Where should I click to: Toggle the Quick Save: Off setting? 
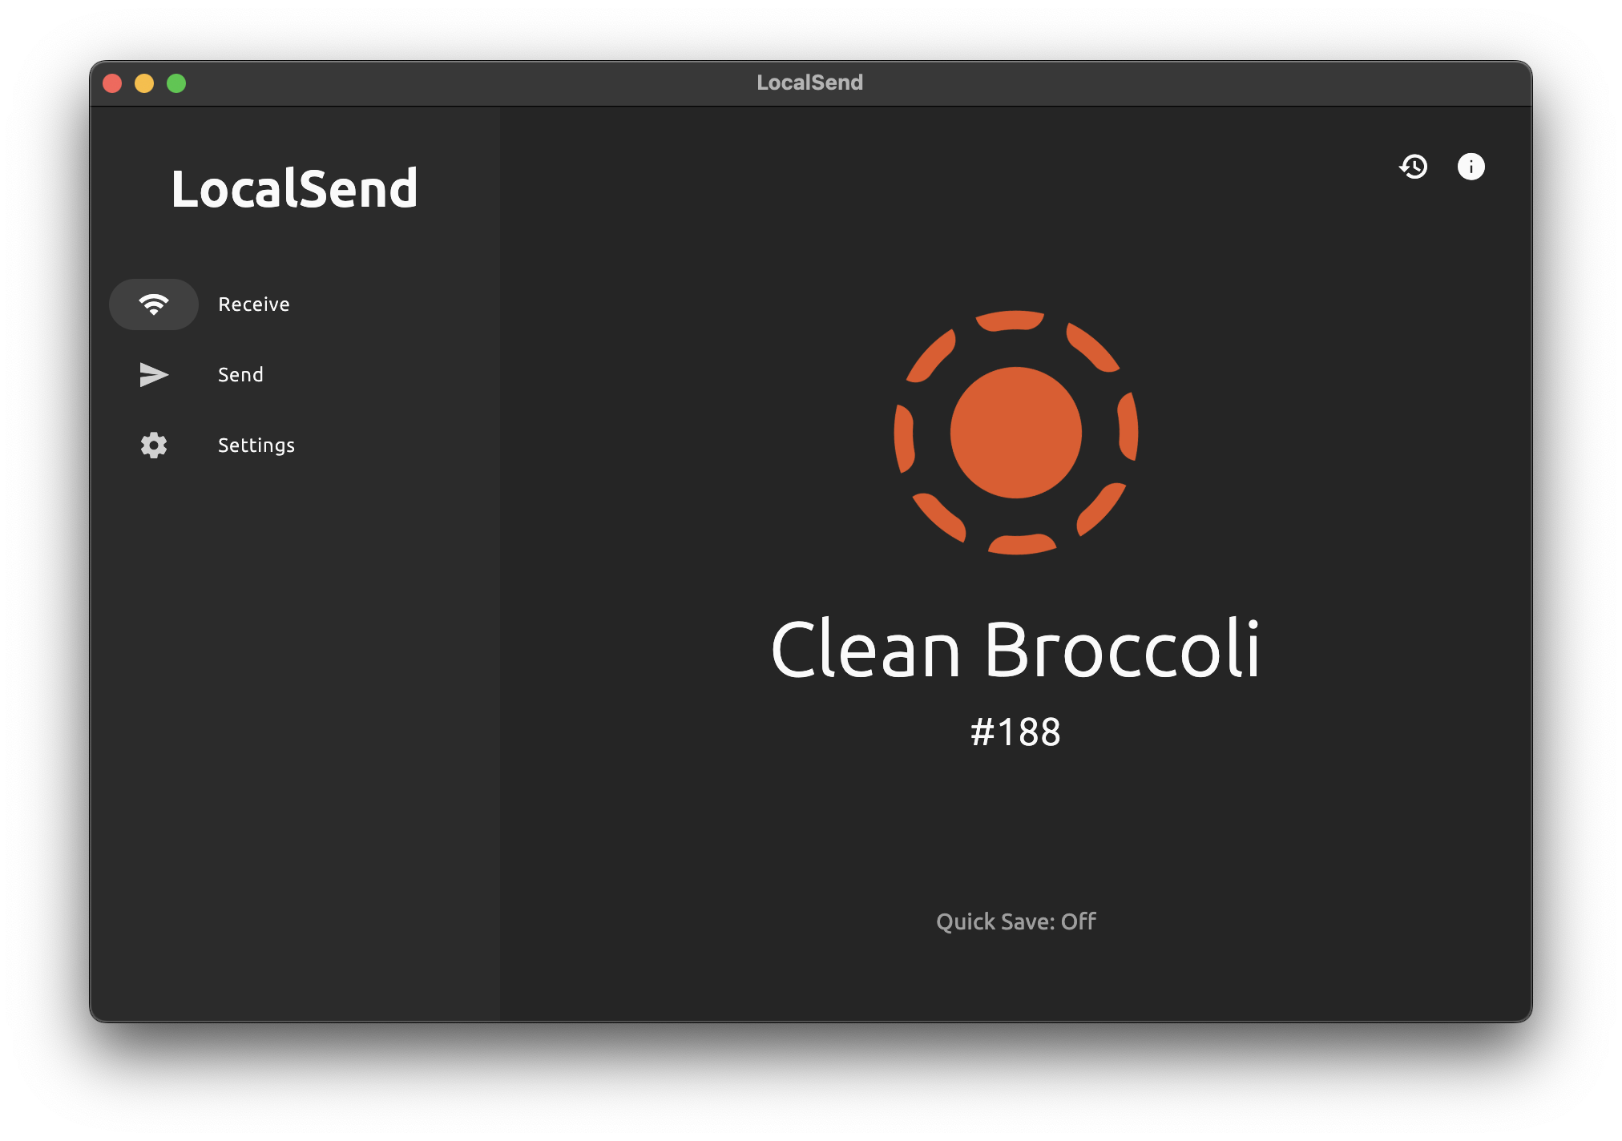tap(1016, 921)
